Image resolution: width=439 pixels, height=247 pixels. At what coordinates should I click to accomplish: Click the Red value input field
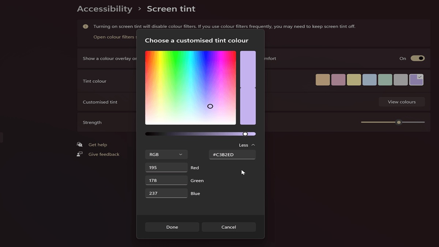click(x=166, y=167)
